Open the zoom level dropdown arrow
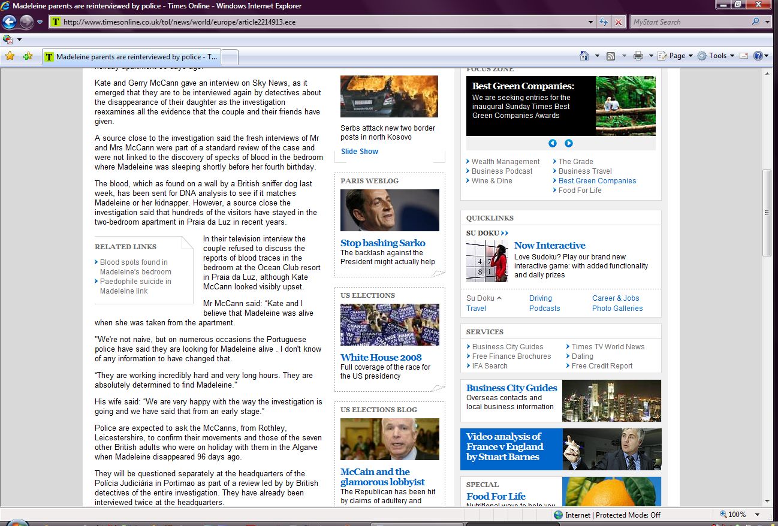The image size is (778, 526). coord(758,515)
